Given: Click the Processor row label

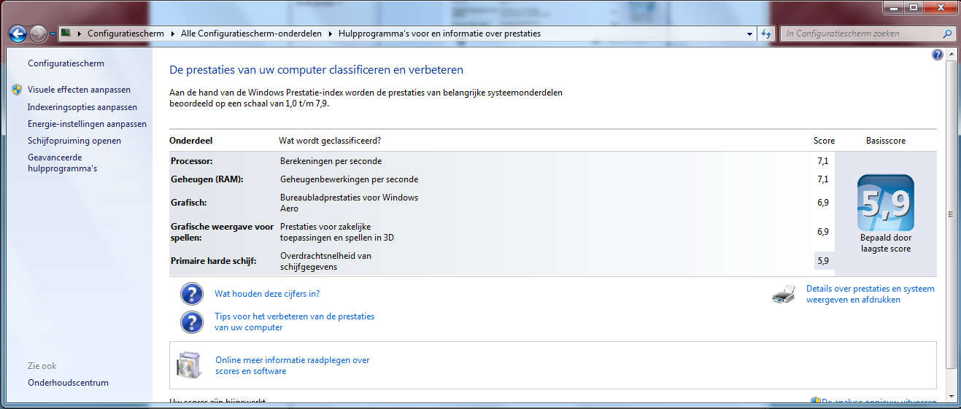Looking at the screenshot, I should click(x=192, y=161).
